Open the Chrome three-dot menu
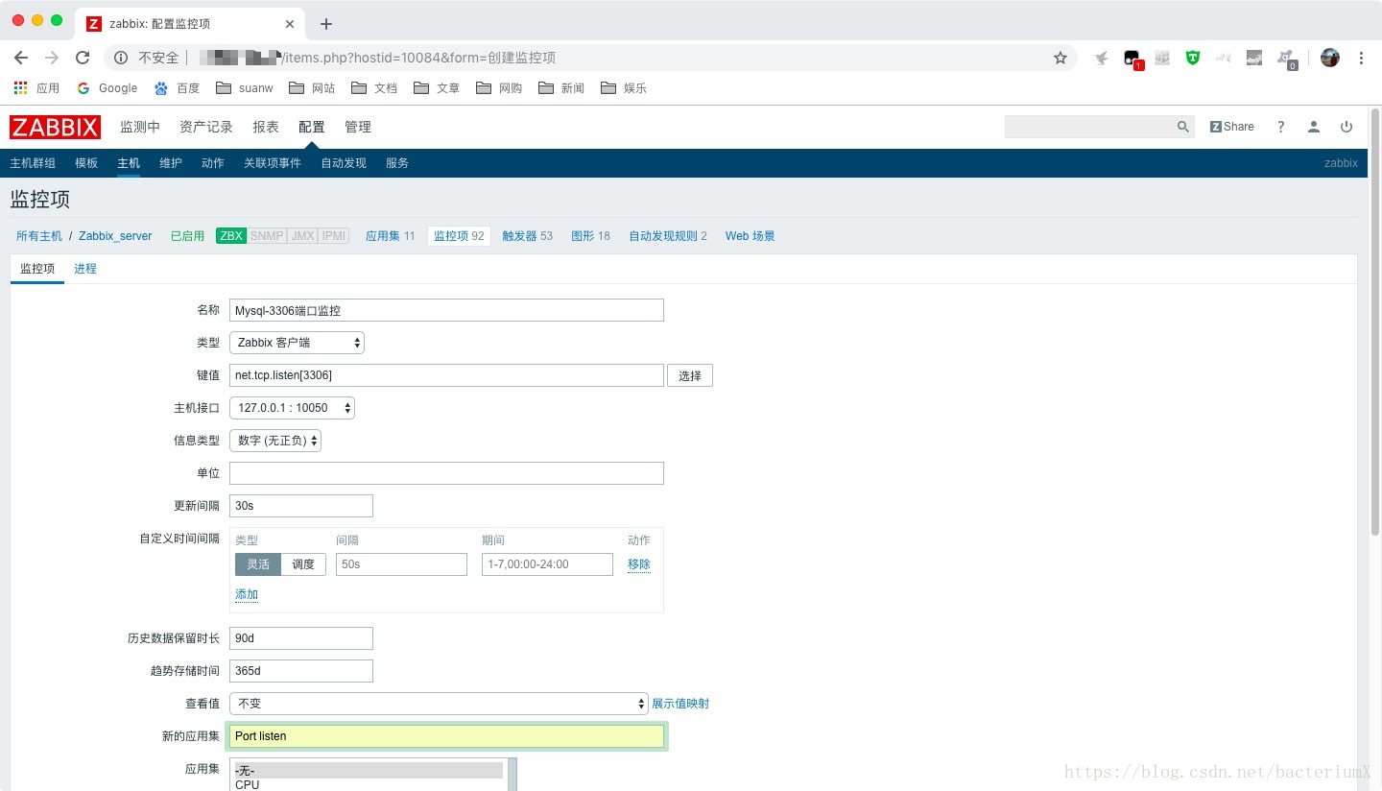This screenshot has width=1382, height=791. 1361,58
